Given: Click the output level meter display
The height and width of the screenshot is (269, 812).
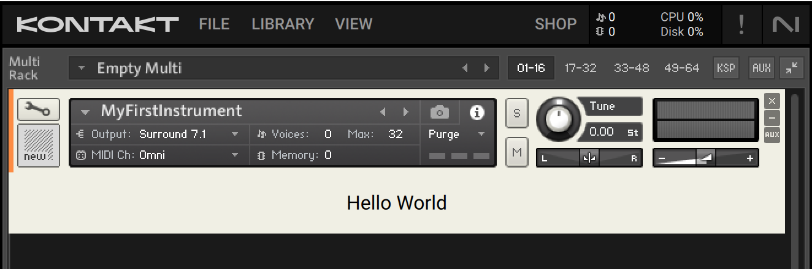Looking at the screenshot, I should (705, 120).
